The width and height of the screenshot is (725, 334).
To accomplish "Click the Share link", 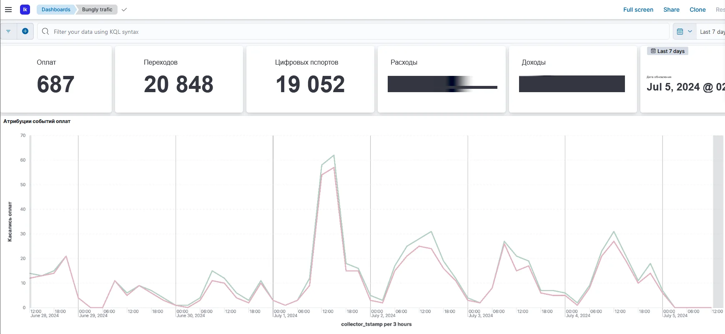I will (671, 10).
